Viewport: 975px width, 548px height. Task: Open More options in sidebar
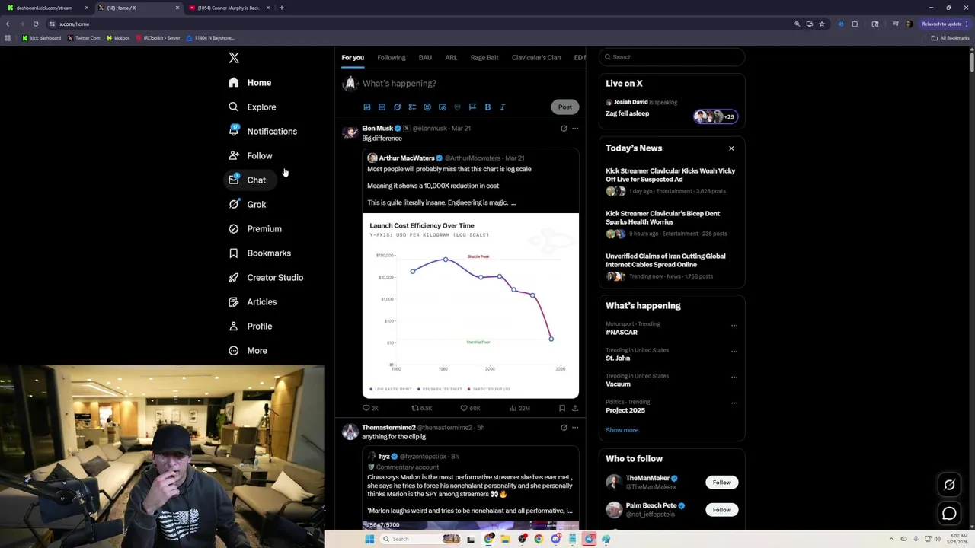[248, 351]
